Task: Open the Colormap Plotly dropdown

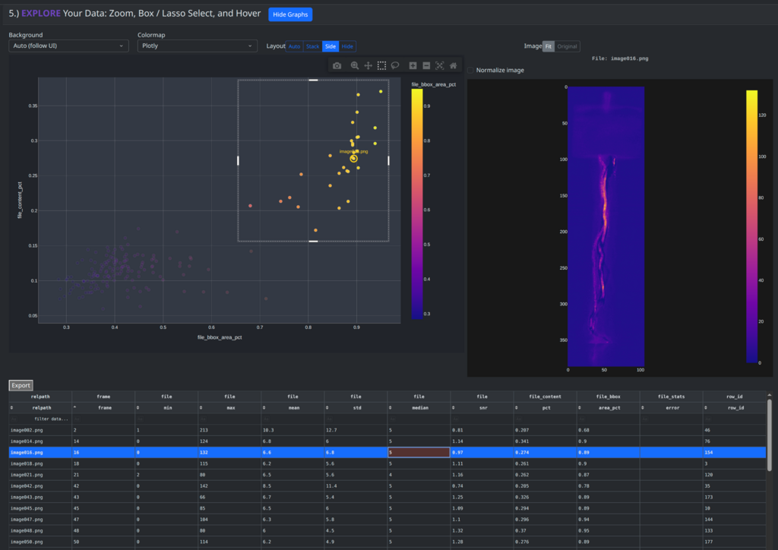Action: click(x=197, y=46)
